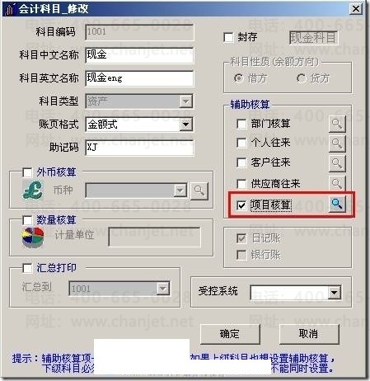Uncheck the 项目核算 checkbox
Image resolution: width=370 pixels, height=381 pixels.
pyautogui.click(x=241, y=205)
